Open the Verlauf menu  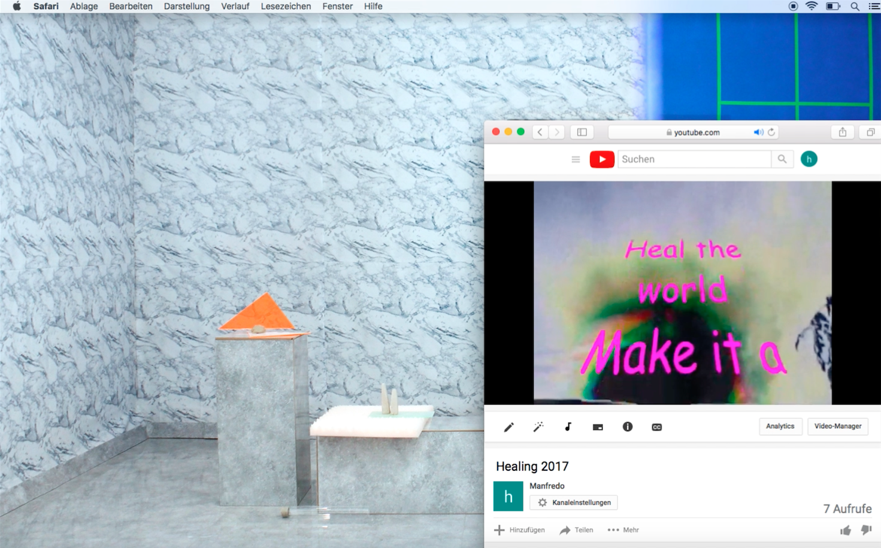pyautogui.click(x=235, y=6)
